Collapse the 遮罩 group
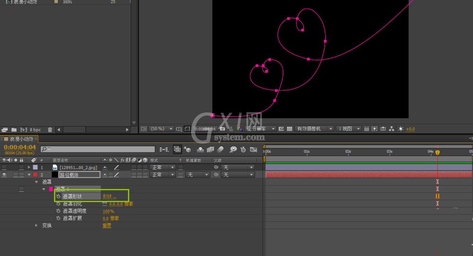The image size is (473, 256). click(x=36, y=182)
